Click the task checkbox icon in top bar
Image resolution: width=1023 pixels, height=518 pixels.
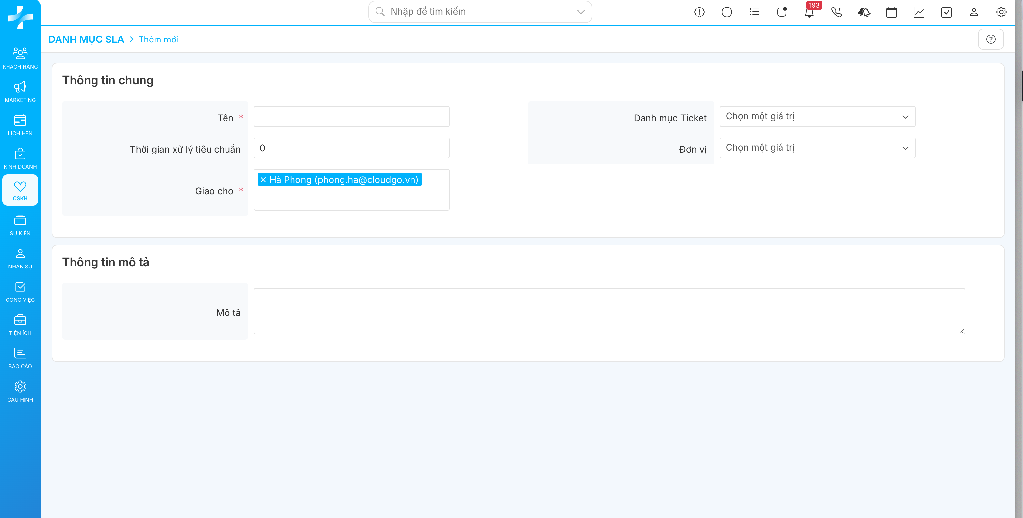pyautogui.click(x=946, y=12)
